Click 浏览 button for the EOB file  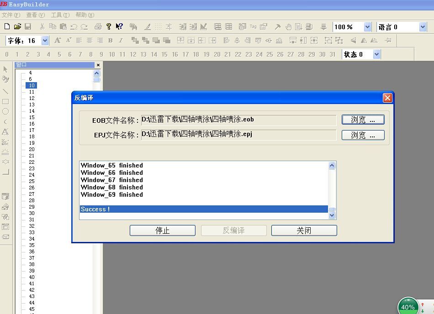tap(363, 120)
